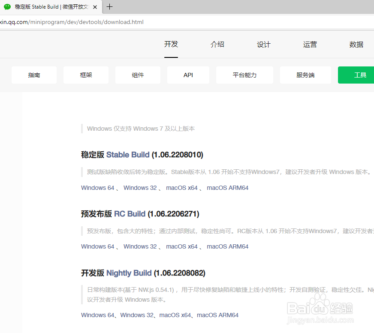This screenshot has width=374, height=333.
Task: Download Stable Build for Windows 32
Action: click(140, 188)
